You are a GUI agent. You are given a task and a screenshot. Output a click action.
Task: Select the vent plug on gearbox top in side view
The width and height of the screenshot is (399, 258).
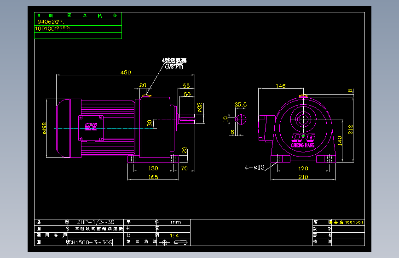point(146,96)
